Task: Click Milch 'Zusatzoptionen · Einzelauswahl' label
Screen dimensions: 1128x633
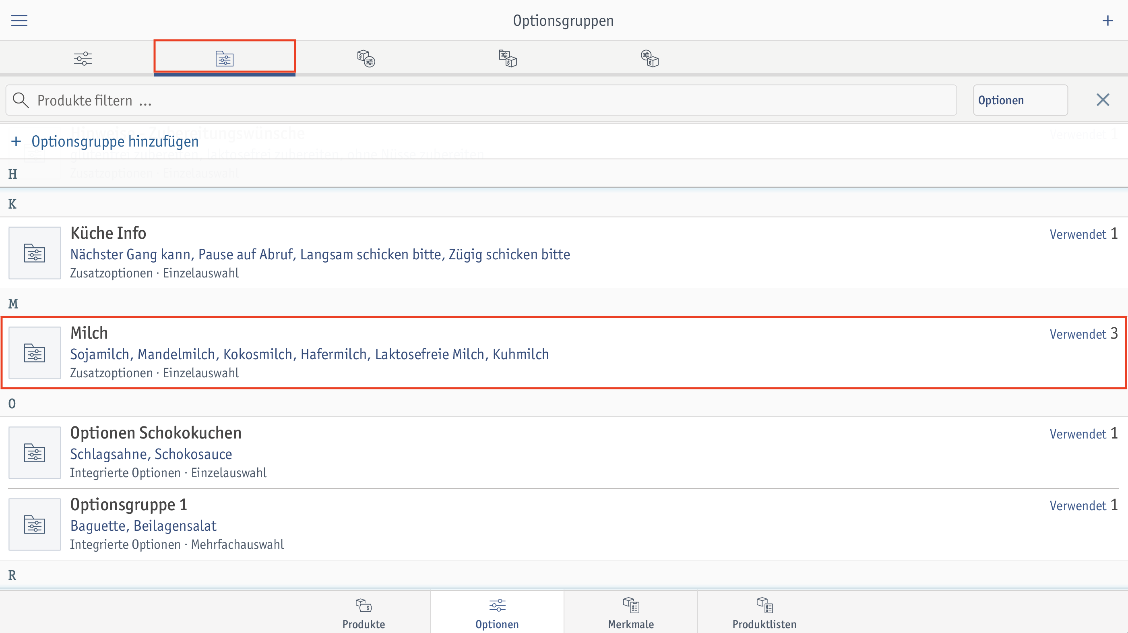Action: pyautogui.click(x=155, y=373)
